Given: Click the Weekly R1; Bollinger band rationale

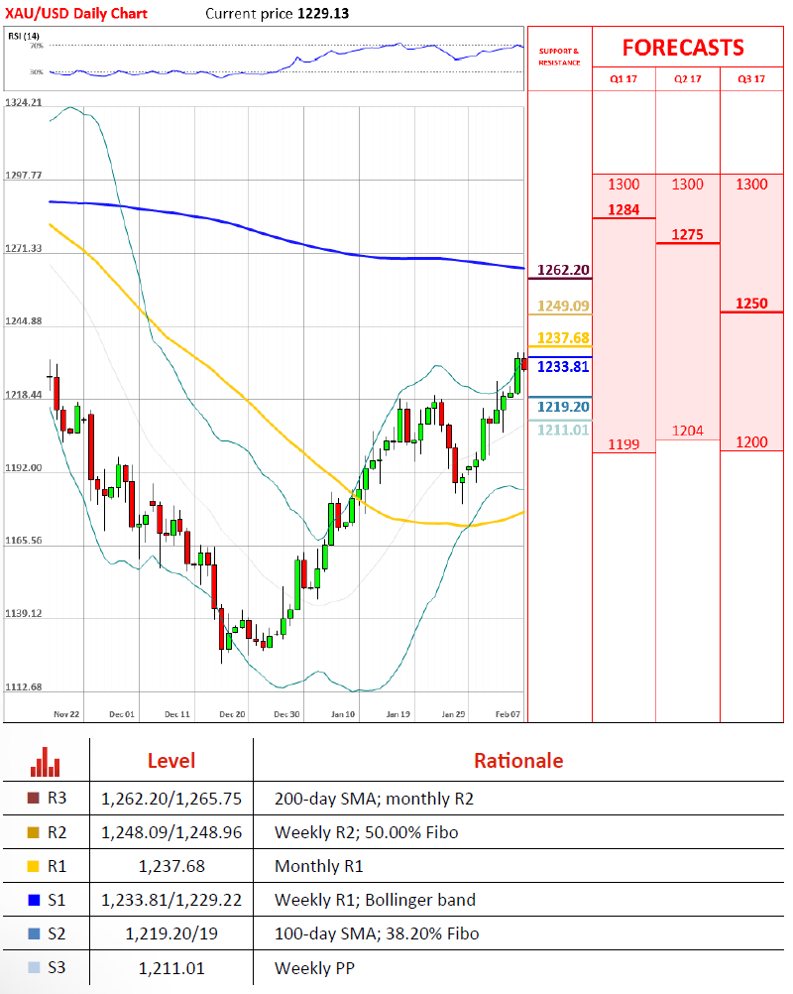Looking at the screenshot, I should [375, 900].
